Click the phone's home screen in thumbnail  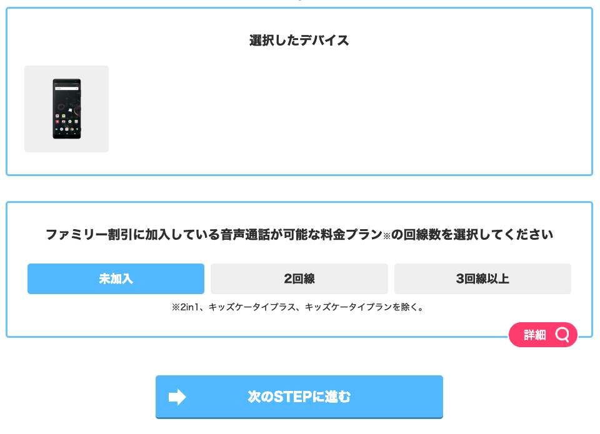pos(67,109)
